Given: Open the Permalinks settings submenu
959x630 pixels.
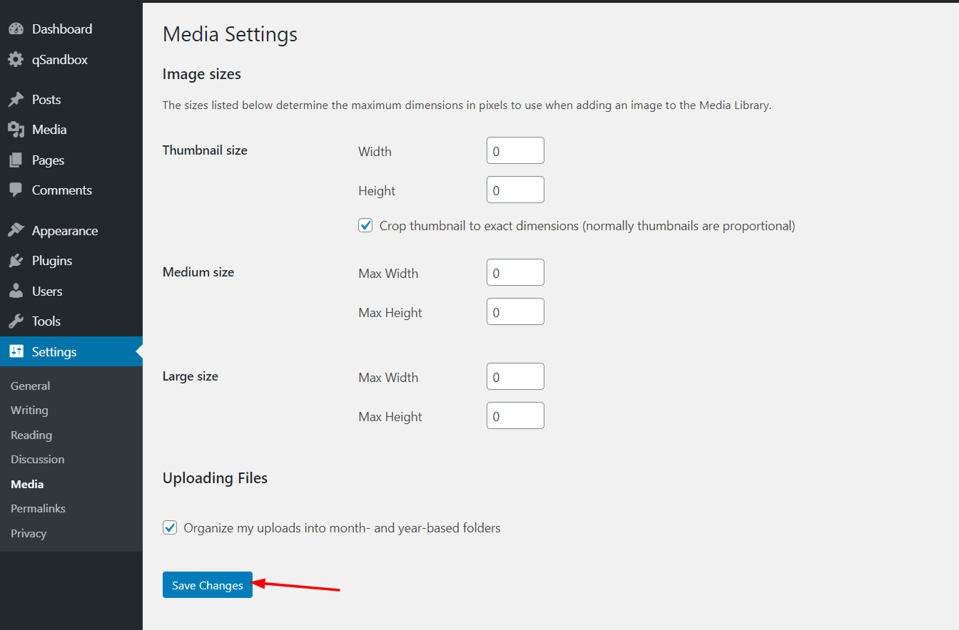Looking at the screenshot, I should coord(38,509).
